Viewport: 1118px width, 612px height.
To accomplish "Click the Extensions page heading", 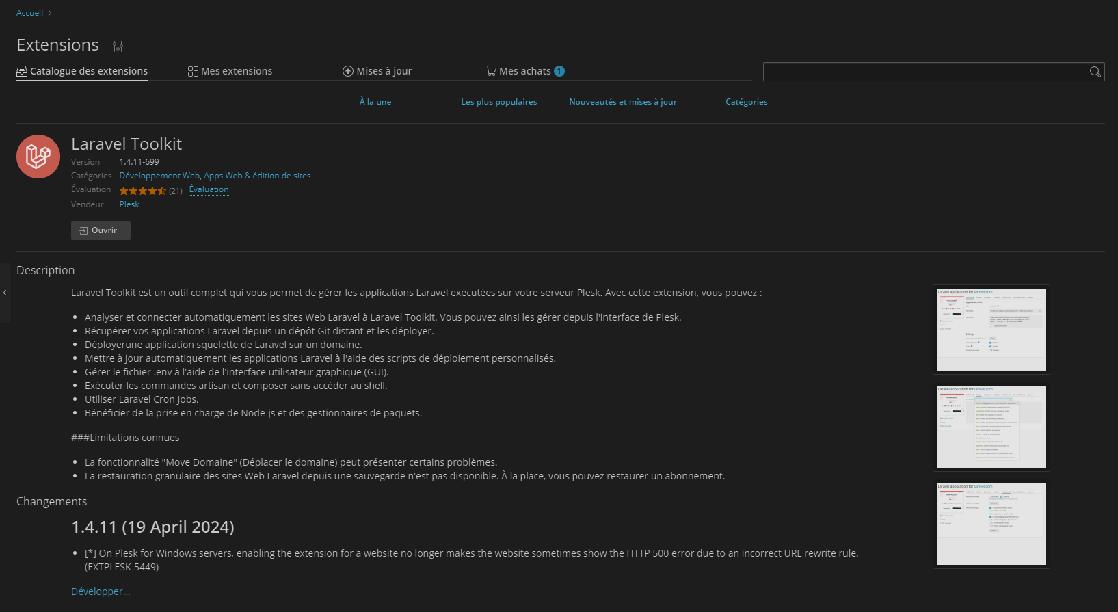I will point(57,45).
